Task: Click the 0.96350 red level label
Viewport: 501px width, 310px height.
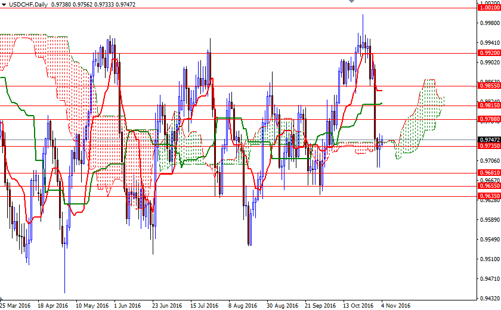Action: point(489,196)
